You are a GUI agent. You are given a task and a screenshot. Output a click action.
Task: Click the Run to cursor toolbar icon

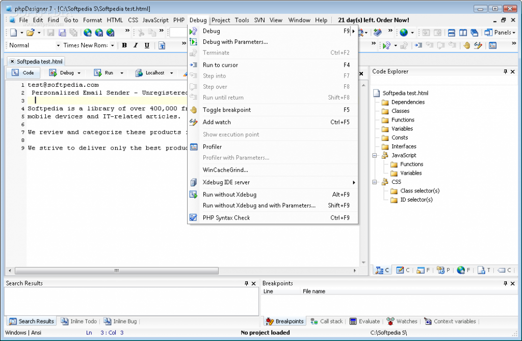point(418,45)
